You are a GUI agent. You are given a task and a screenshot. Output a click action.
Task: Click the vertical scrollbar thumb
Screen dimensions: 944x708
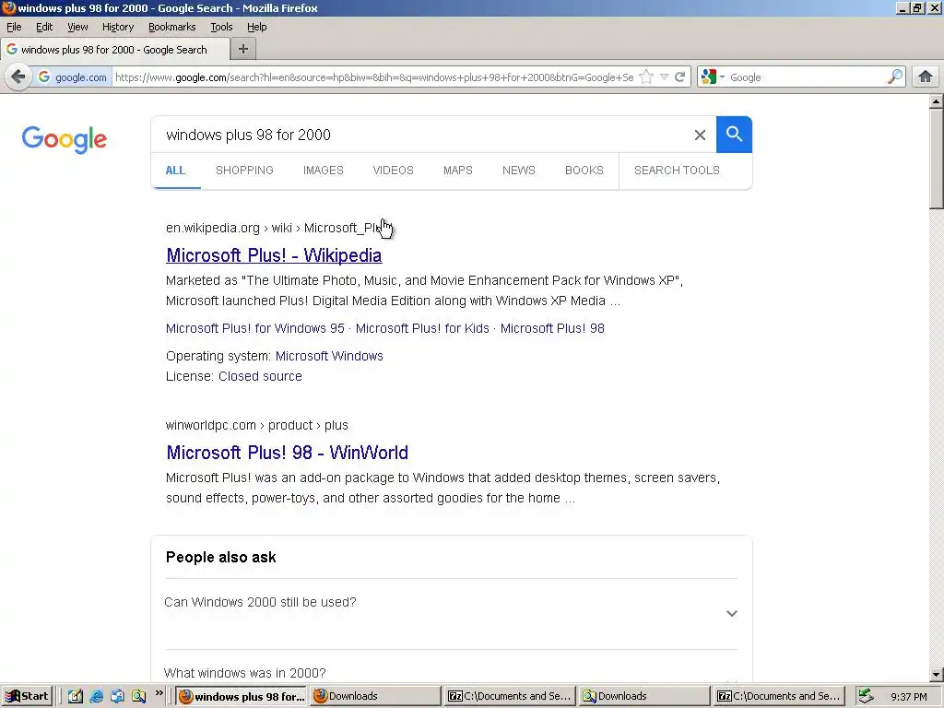[x=937, y=159]
